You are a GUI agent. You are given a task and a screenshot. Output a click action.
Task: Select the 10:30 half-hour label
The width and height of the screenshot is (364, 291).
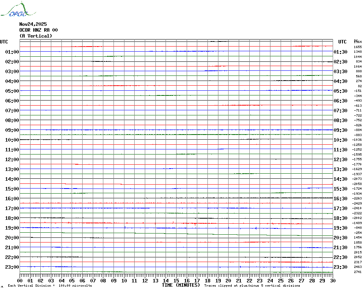coord(341,140)
